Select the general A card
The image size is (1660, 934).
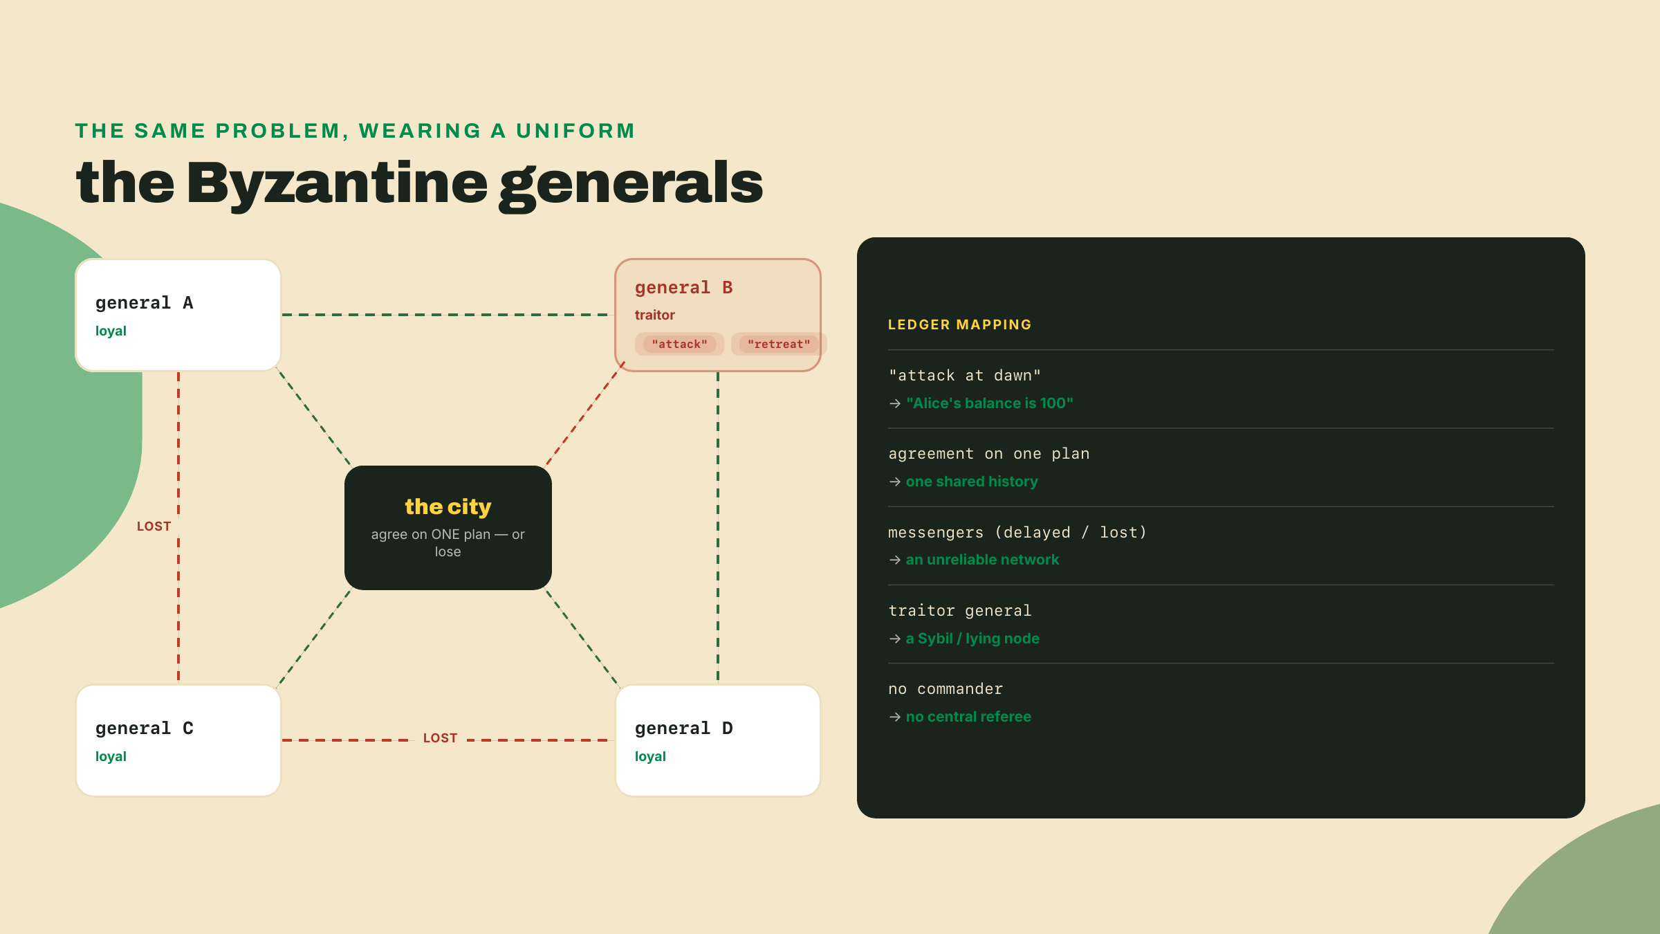(178, 315)
